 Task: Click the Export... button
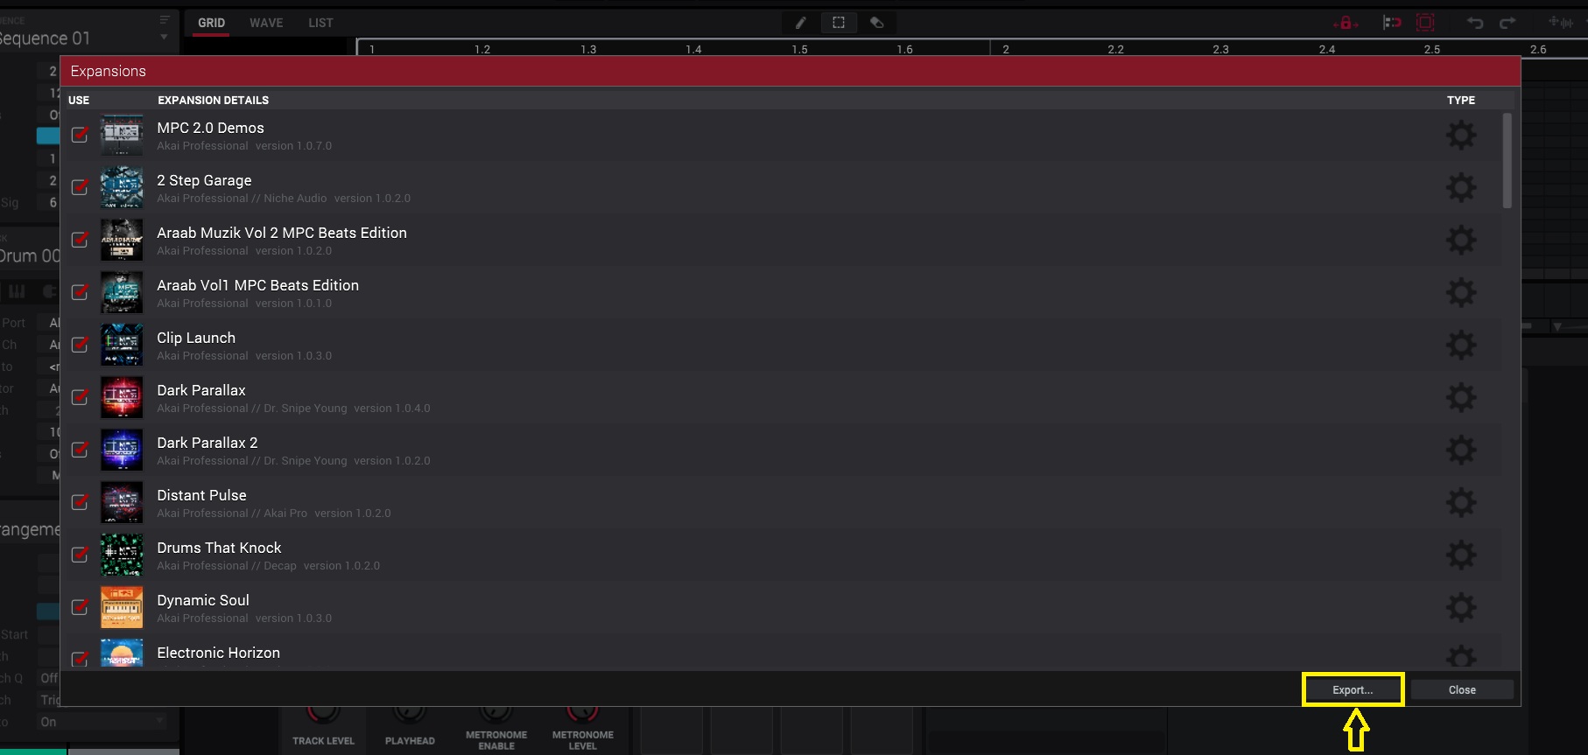click(1353, 690)
